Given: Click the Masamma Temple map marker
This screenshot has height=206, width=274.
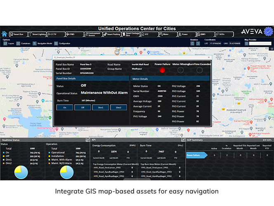Looking at the screenshot, I should [x=120, y=130].
